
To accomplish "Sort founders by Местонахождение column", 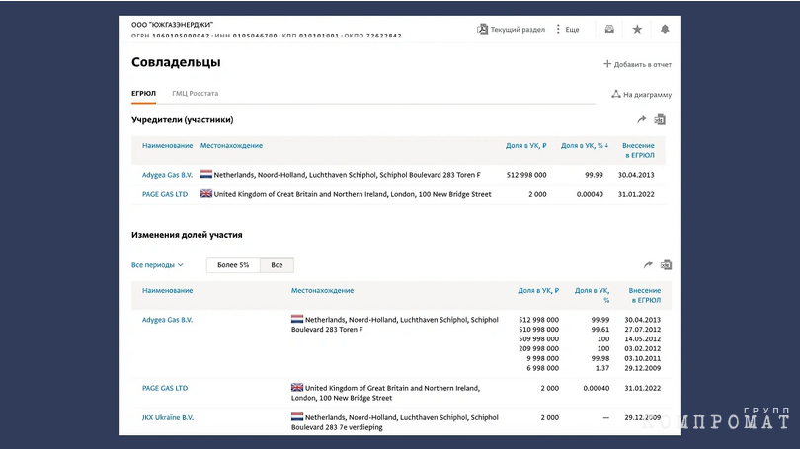I will (231, 145).
